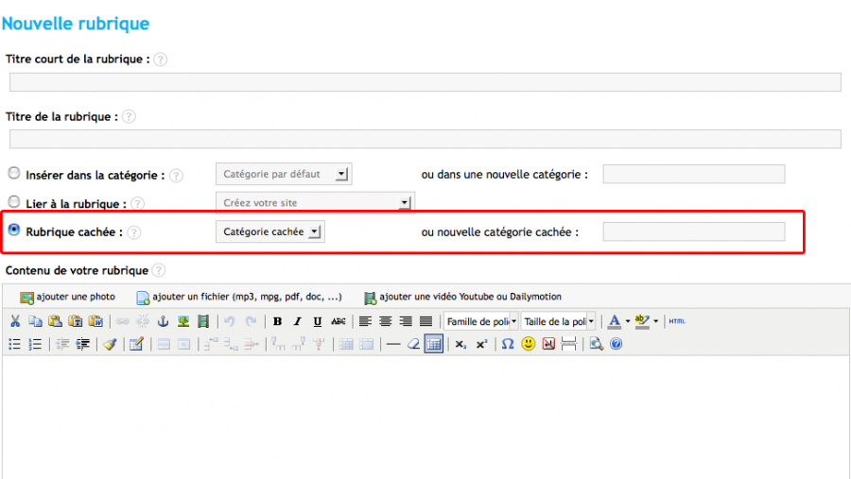This screenshot has width=851, height=479.
Task: Insert anchor using the anchor icon
Action: pos(163,321)
